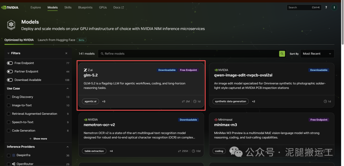Toggle the Free Endpoint filter
Viewport: 344px width, 166px height.
click(x=10, y=63)
